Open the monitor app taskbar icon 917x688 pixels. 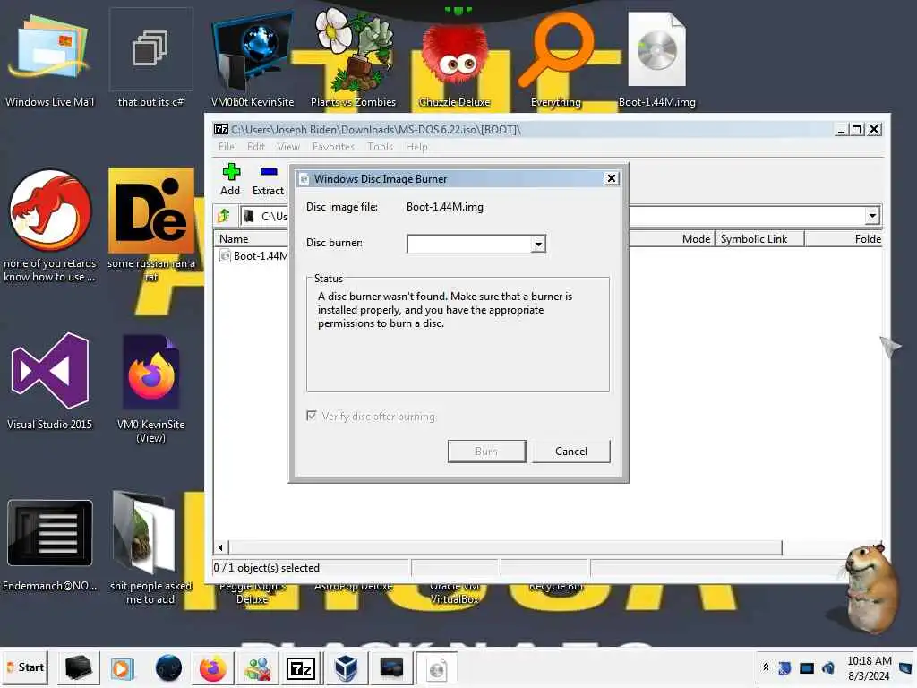pos(390,668)
